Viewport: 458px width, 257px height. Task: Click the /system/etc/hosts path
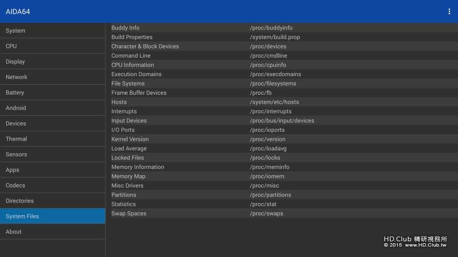(274, 102)
